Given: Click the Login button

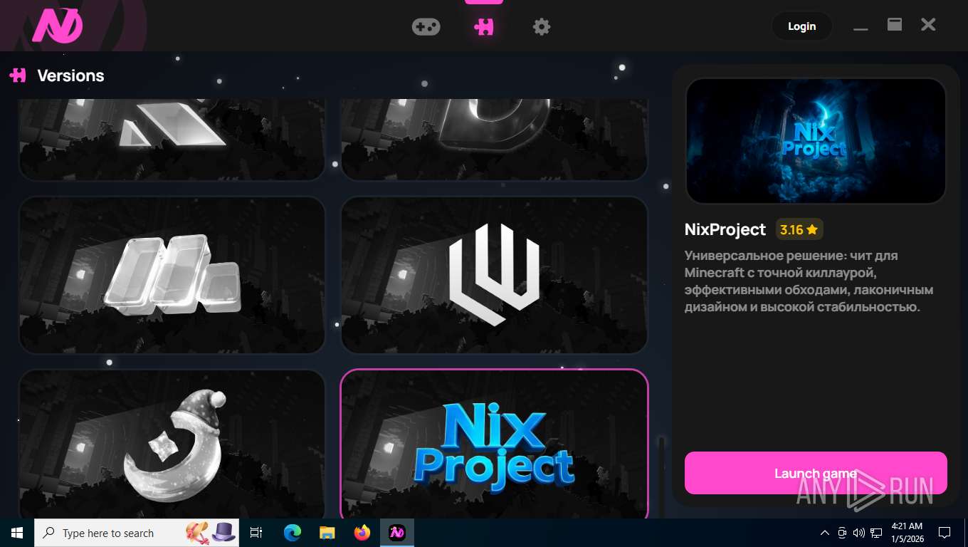Looking at the screenshot, I should [801, 26].
